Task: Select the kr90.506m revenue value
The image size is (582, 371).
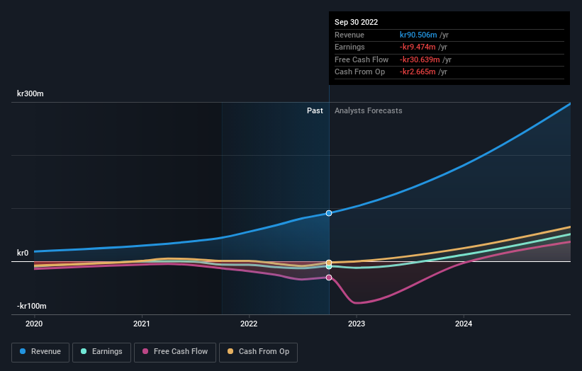Action: [418, 35]
